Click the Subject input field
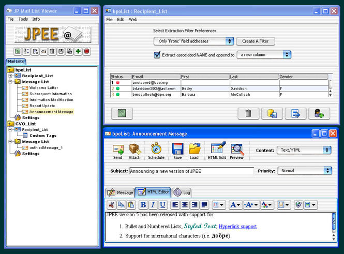344x254 pixels. tap(191, 171)
